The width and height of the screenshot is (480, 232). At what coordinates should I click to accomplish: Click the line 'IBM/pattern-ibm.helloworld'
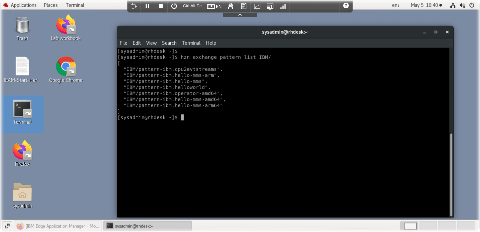[x=167, y=87]
